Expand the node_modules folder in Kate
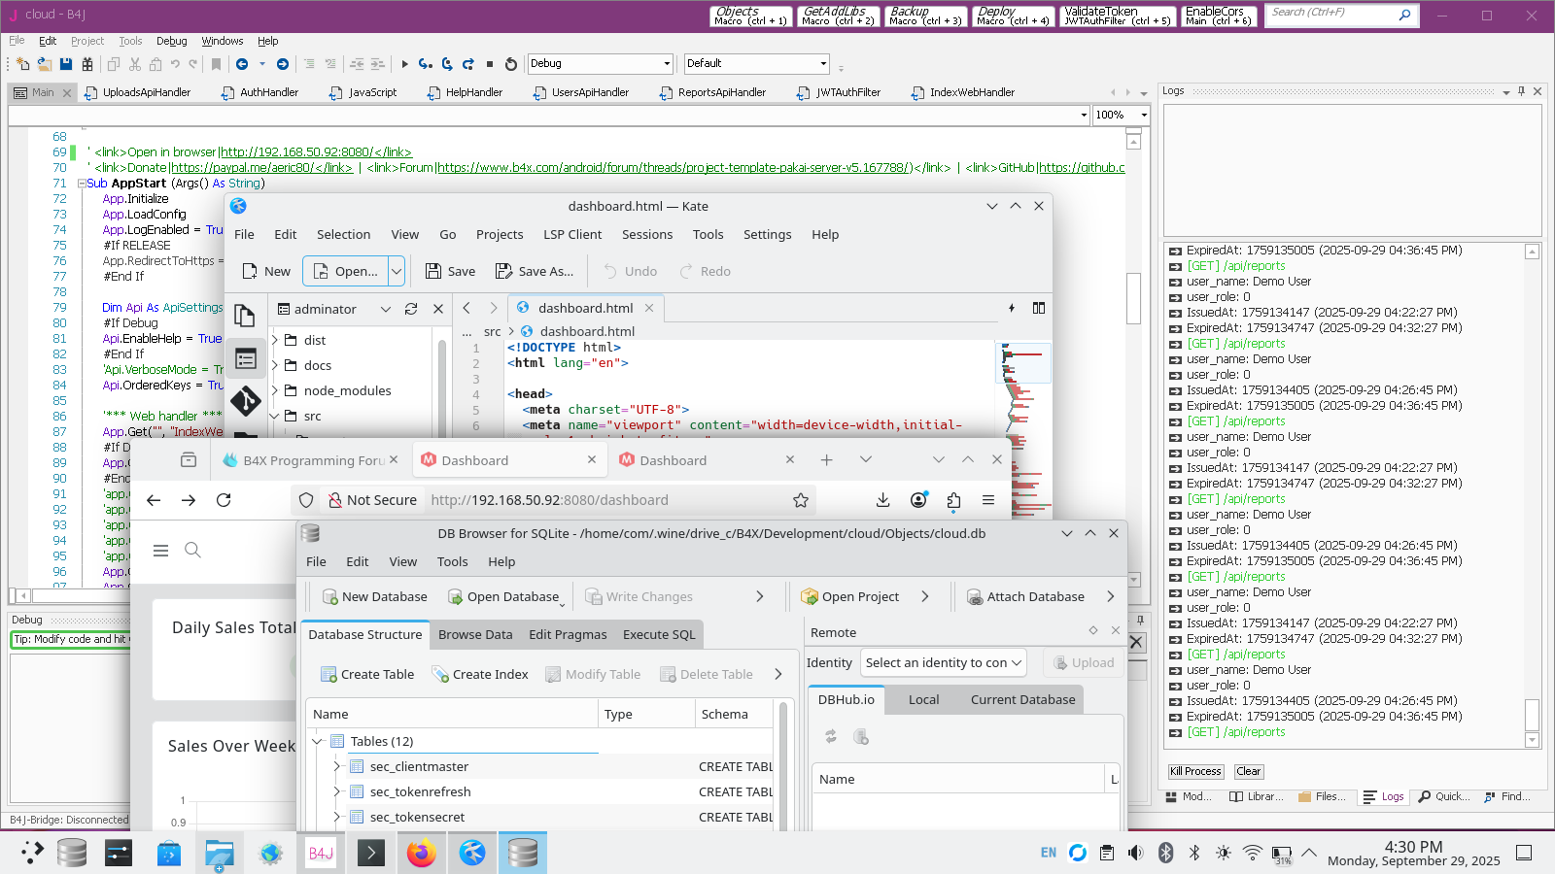This screenshot has width=1555, height=874. [275, 390]
